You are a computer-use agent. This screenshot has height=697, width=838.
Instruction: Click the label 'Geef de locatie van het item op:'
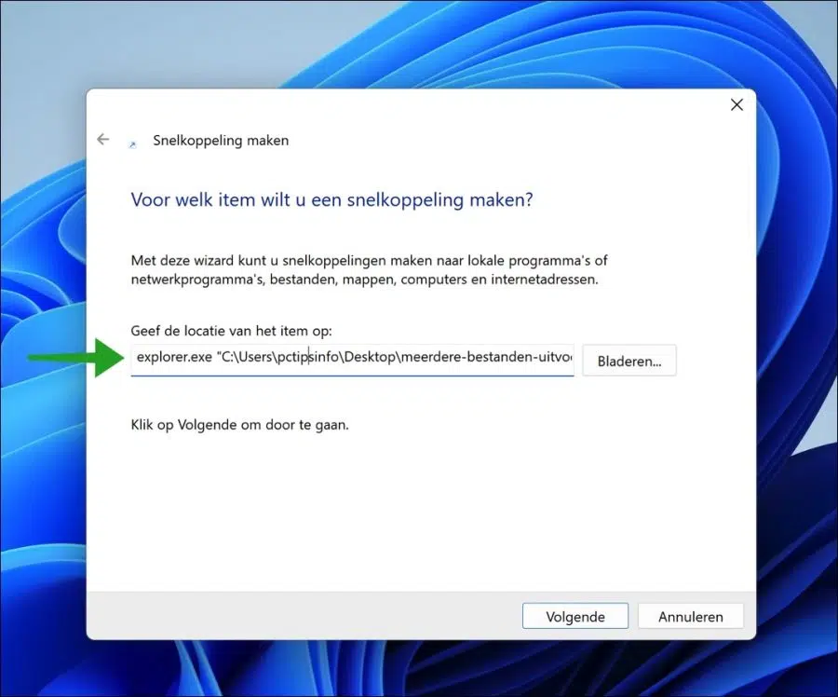tap(232, 331)
